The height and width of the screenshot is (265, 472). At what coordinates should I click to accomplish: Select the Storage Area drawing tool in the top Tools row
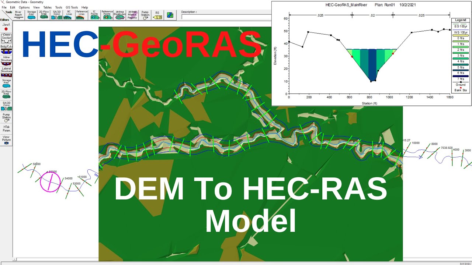pos(31,15)
